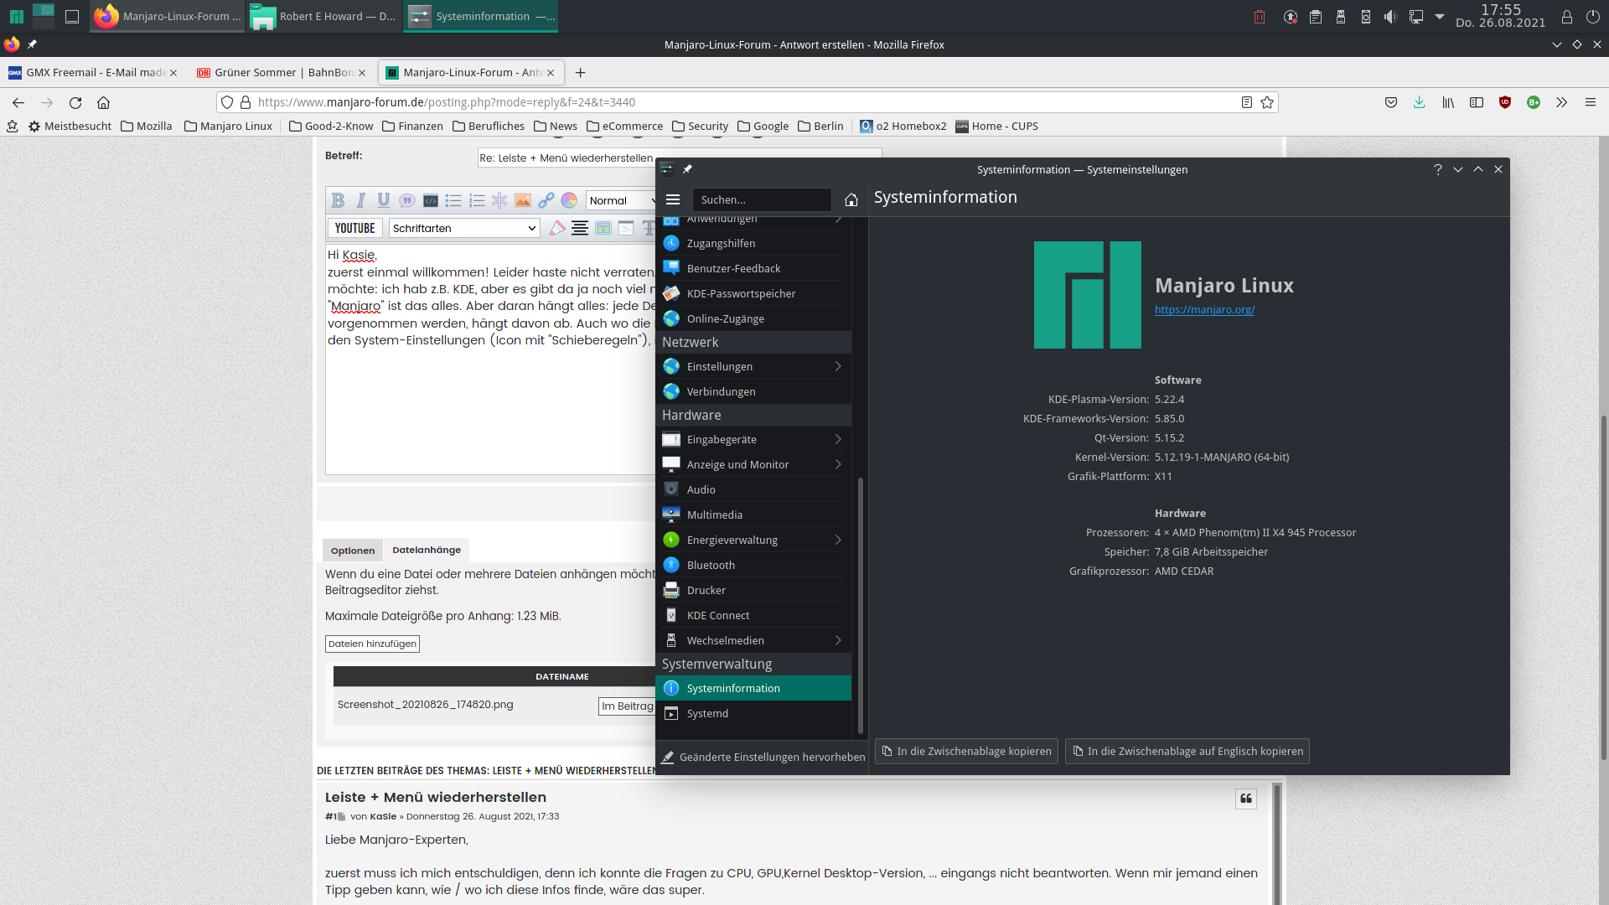
Task: Insert numbered list in forum editor
Action: point(477,200)
